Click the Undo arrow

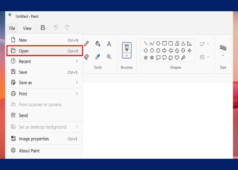pos(56,28)
